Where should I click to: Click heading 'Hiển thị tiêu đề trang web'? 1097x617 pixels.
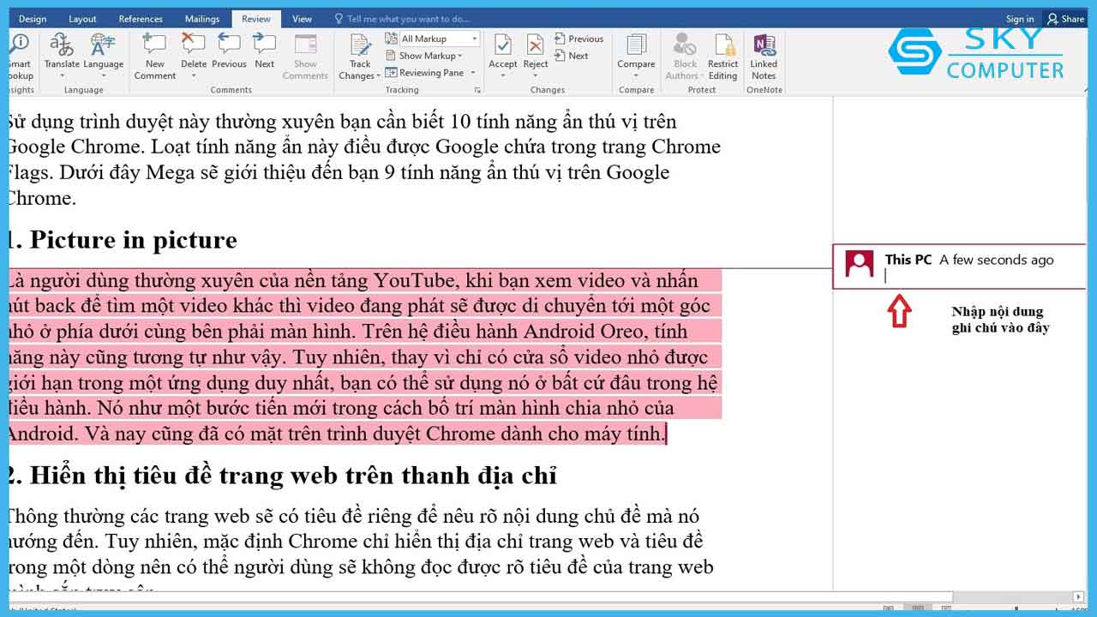pos(283,476)
